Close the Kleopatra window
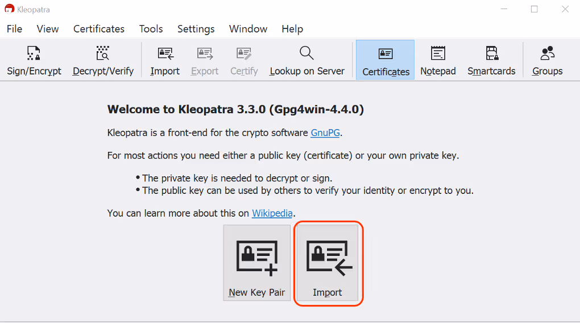 pos(565,9)
